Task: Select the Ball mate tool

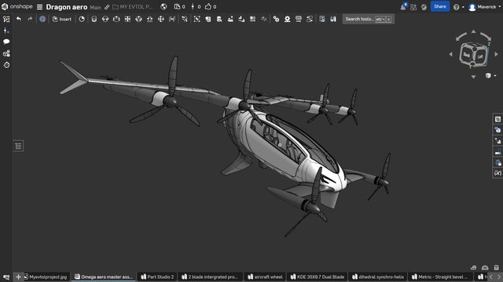Action: (x=160, y=19)
